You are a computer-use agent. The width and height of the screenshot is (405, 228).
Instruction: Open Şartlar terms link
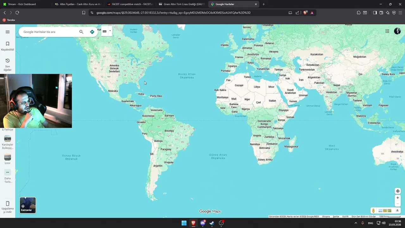(x=336, y=217)
